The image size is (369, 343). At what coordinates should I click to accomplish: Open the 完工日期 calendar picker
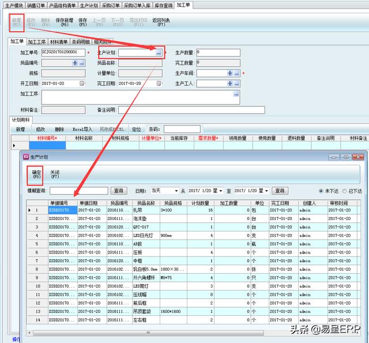click(x=159, y=84)
